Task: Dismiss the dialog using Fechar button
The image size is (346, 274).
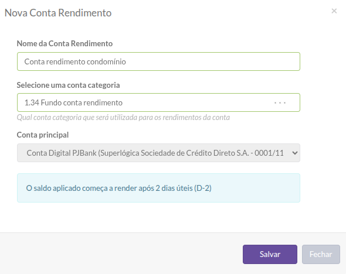Action: tap(321, 255)
